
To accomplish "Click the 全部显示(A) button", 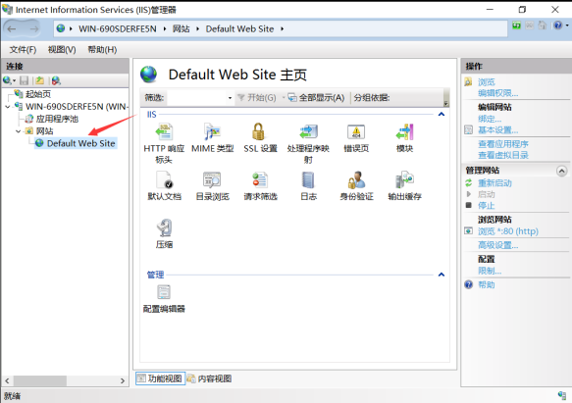I will tap(316, 98).
